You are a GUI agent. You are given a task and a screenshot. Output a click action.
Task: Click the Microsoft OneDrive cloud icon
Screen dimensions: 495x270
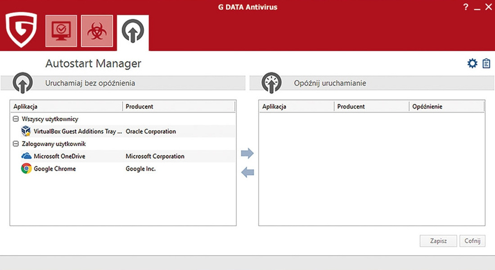coord(26,156)
